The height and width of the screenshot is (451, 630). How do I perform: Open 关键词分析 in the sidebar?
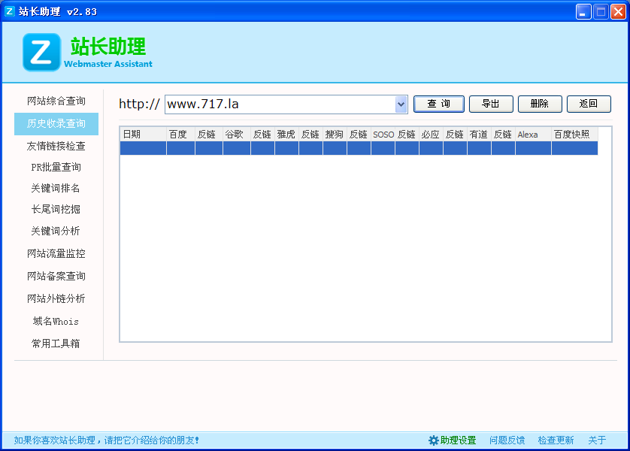[x=56, y=231]
